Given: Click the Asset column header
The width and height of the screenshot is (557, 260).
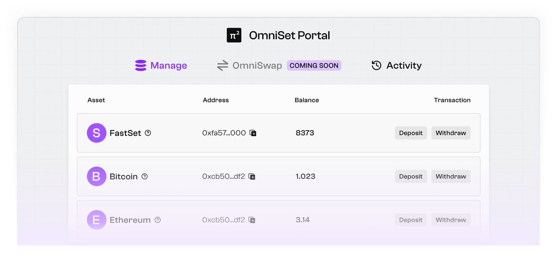Looking at the screenshot, I should click(96, 100).
